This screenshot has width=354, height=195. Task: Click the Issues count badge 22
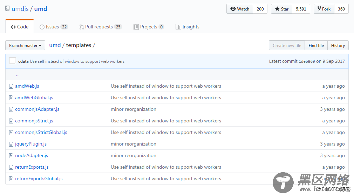coord(64,27)
